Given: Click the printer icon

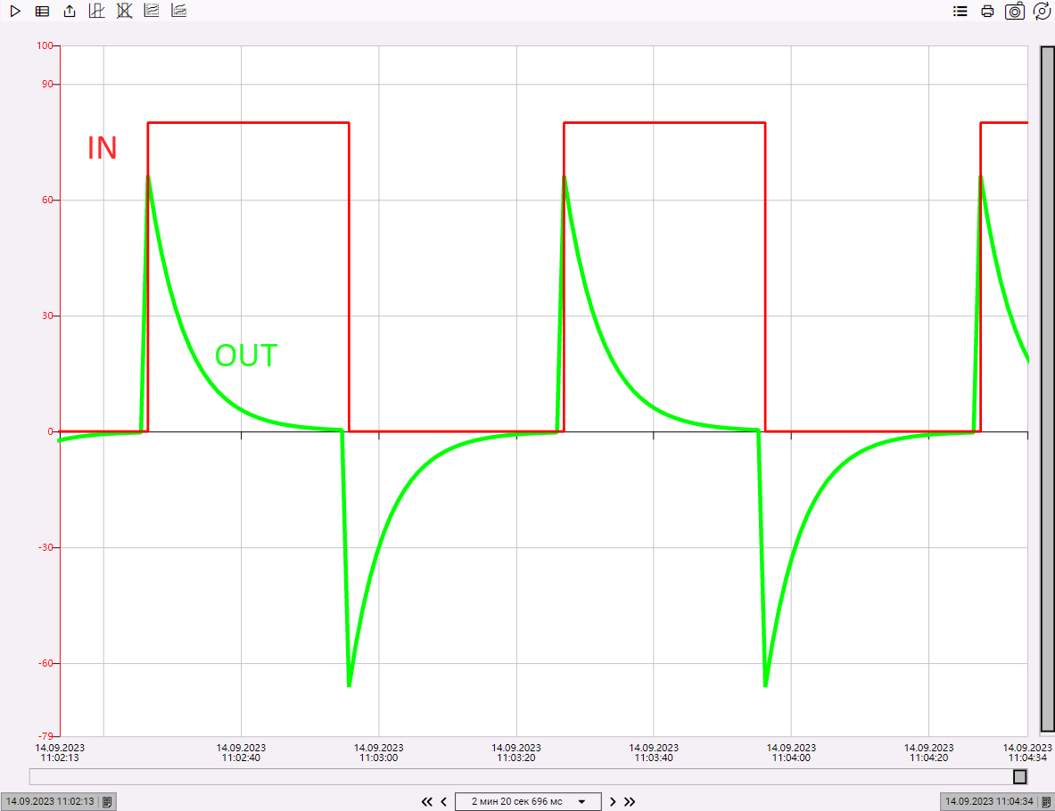Looking at the screenshot, I should point(987,12).
